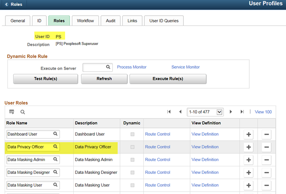Toggle Dynamic checkbox for Data Masking Designer
286x194 pixels.
pos(133,172)
